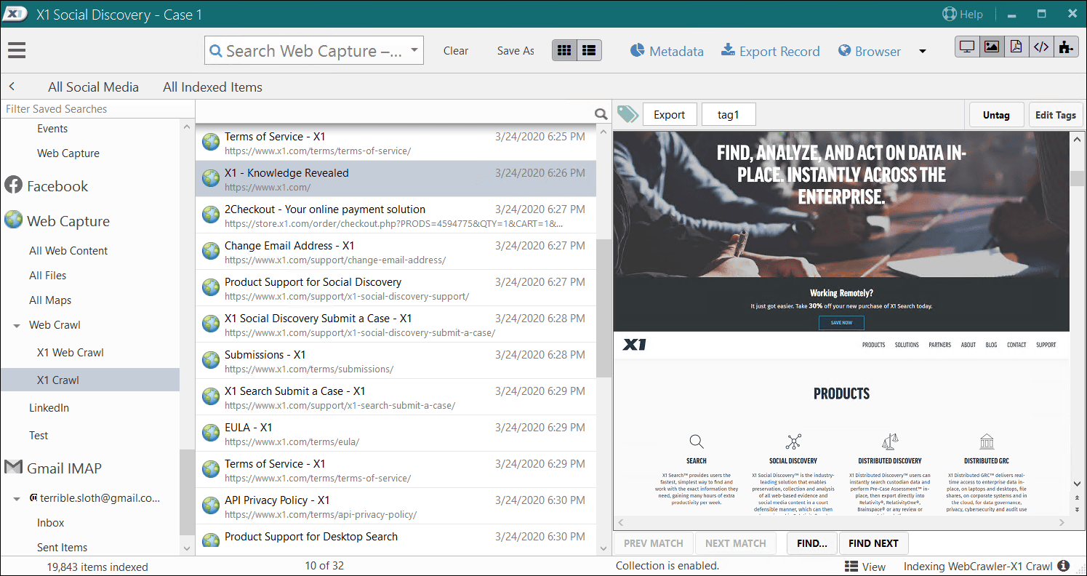This screenshot has width=1087, height=576.
Task: Switch to grid view layout
Action: (564, 50)
